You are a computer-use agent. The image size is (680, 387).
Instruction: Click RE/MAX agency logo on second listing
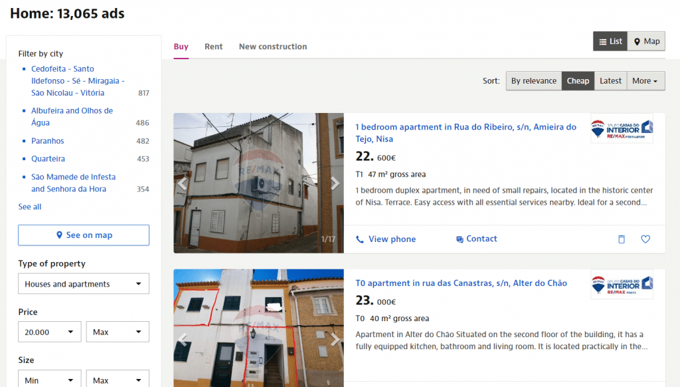(x=622, y=285)
